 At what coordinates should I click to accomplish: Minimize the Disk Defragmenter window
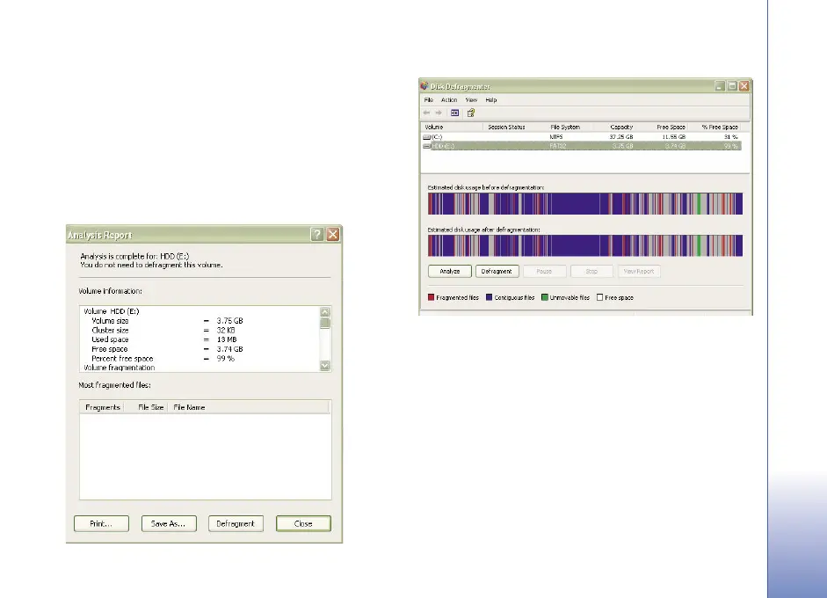720,86
